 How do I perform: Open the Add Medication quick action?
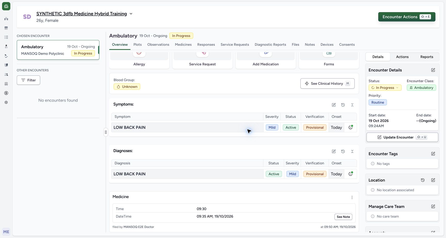(266, 60)
